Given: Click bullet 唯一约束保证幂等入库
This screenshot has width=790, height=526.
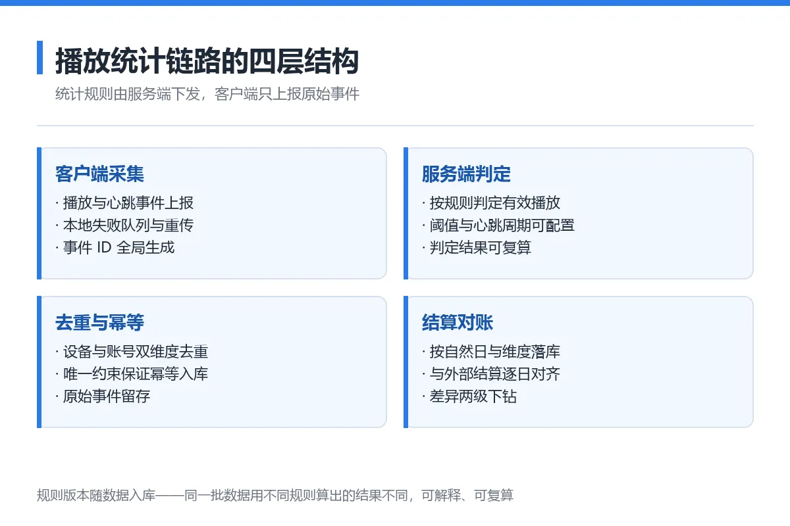Looking at the screenshot, I should (x=132, y=374).
